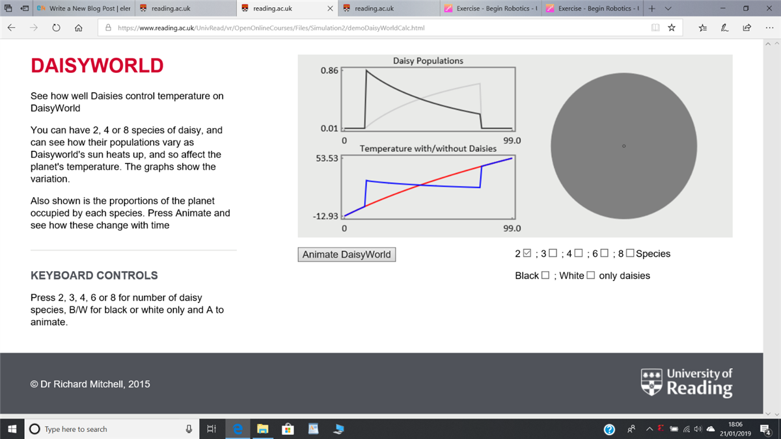Open reading view from address bar
Viewport: 781px width, 439px height.
[655, 28]
